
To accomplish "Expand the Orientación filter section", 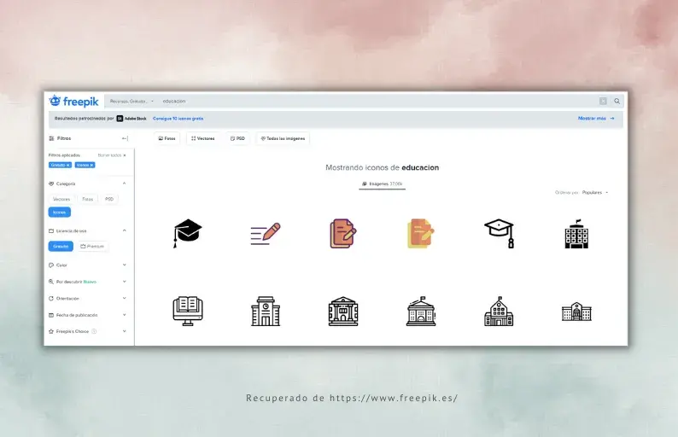I will pos(124,298).
